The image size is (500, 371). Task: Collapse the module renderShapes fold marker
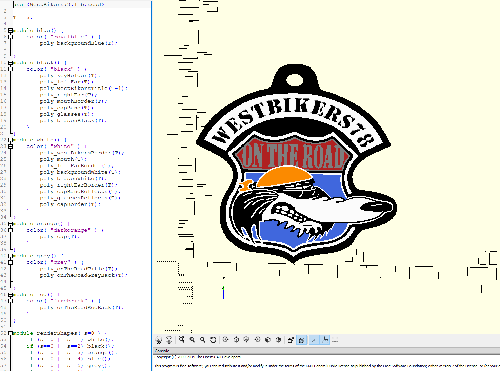pos(11,333)
